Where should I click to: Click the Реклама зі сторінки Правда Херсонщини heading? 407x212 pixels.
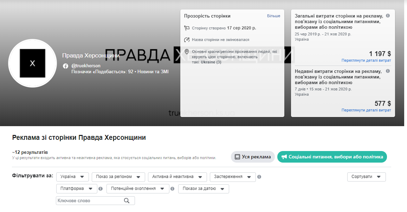[79, 137]
